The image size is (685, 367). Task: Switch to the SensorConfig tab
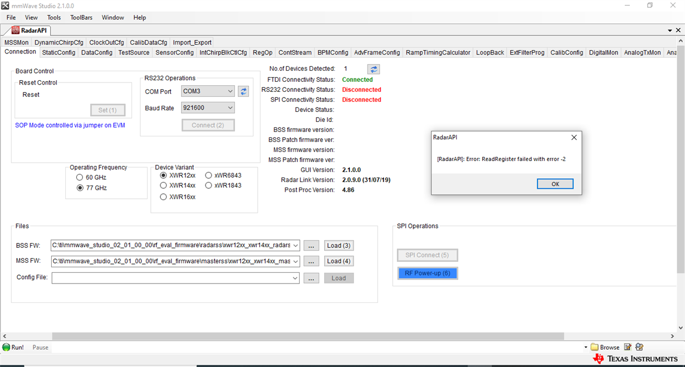tap(174, 52)
